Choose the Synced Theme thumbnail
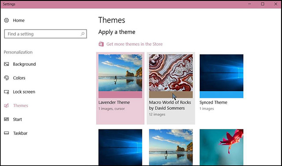 (221, 73)
